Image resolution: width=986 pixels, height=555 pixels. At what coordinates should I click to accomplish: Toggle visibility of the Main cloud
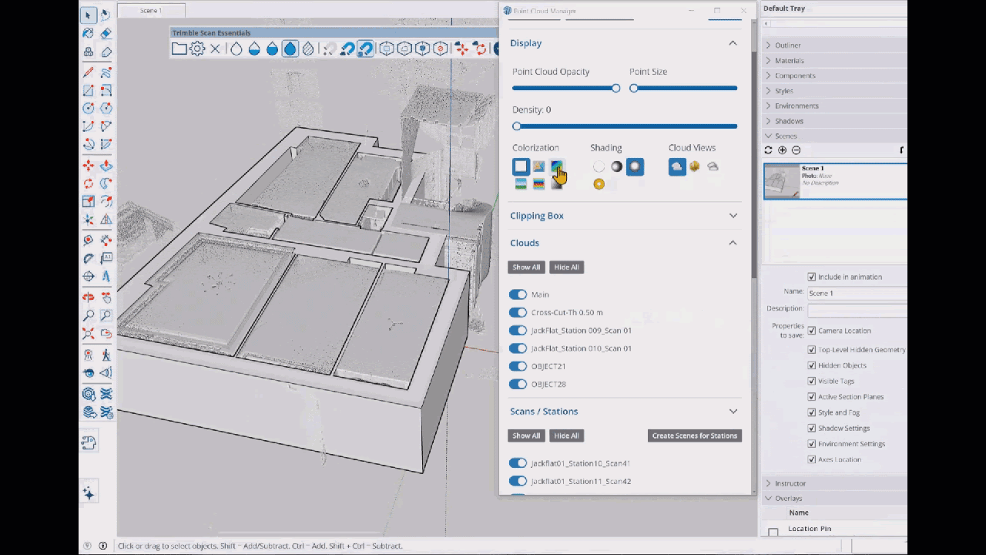pos(518,294)
